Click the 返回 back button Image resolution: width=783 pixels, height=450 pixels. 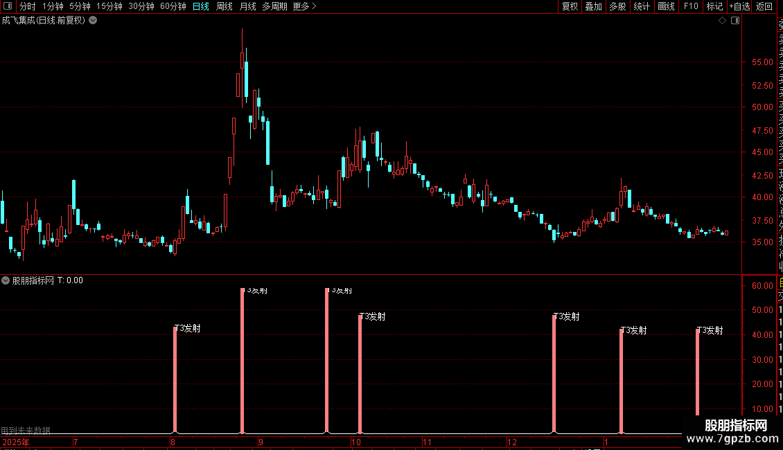click(x=764, y=6)
